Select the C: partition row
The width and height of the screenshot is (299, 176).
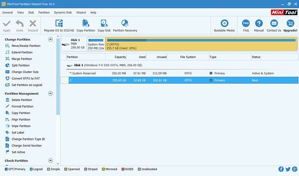[x=179, y=80]
